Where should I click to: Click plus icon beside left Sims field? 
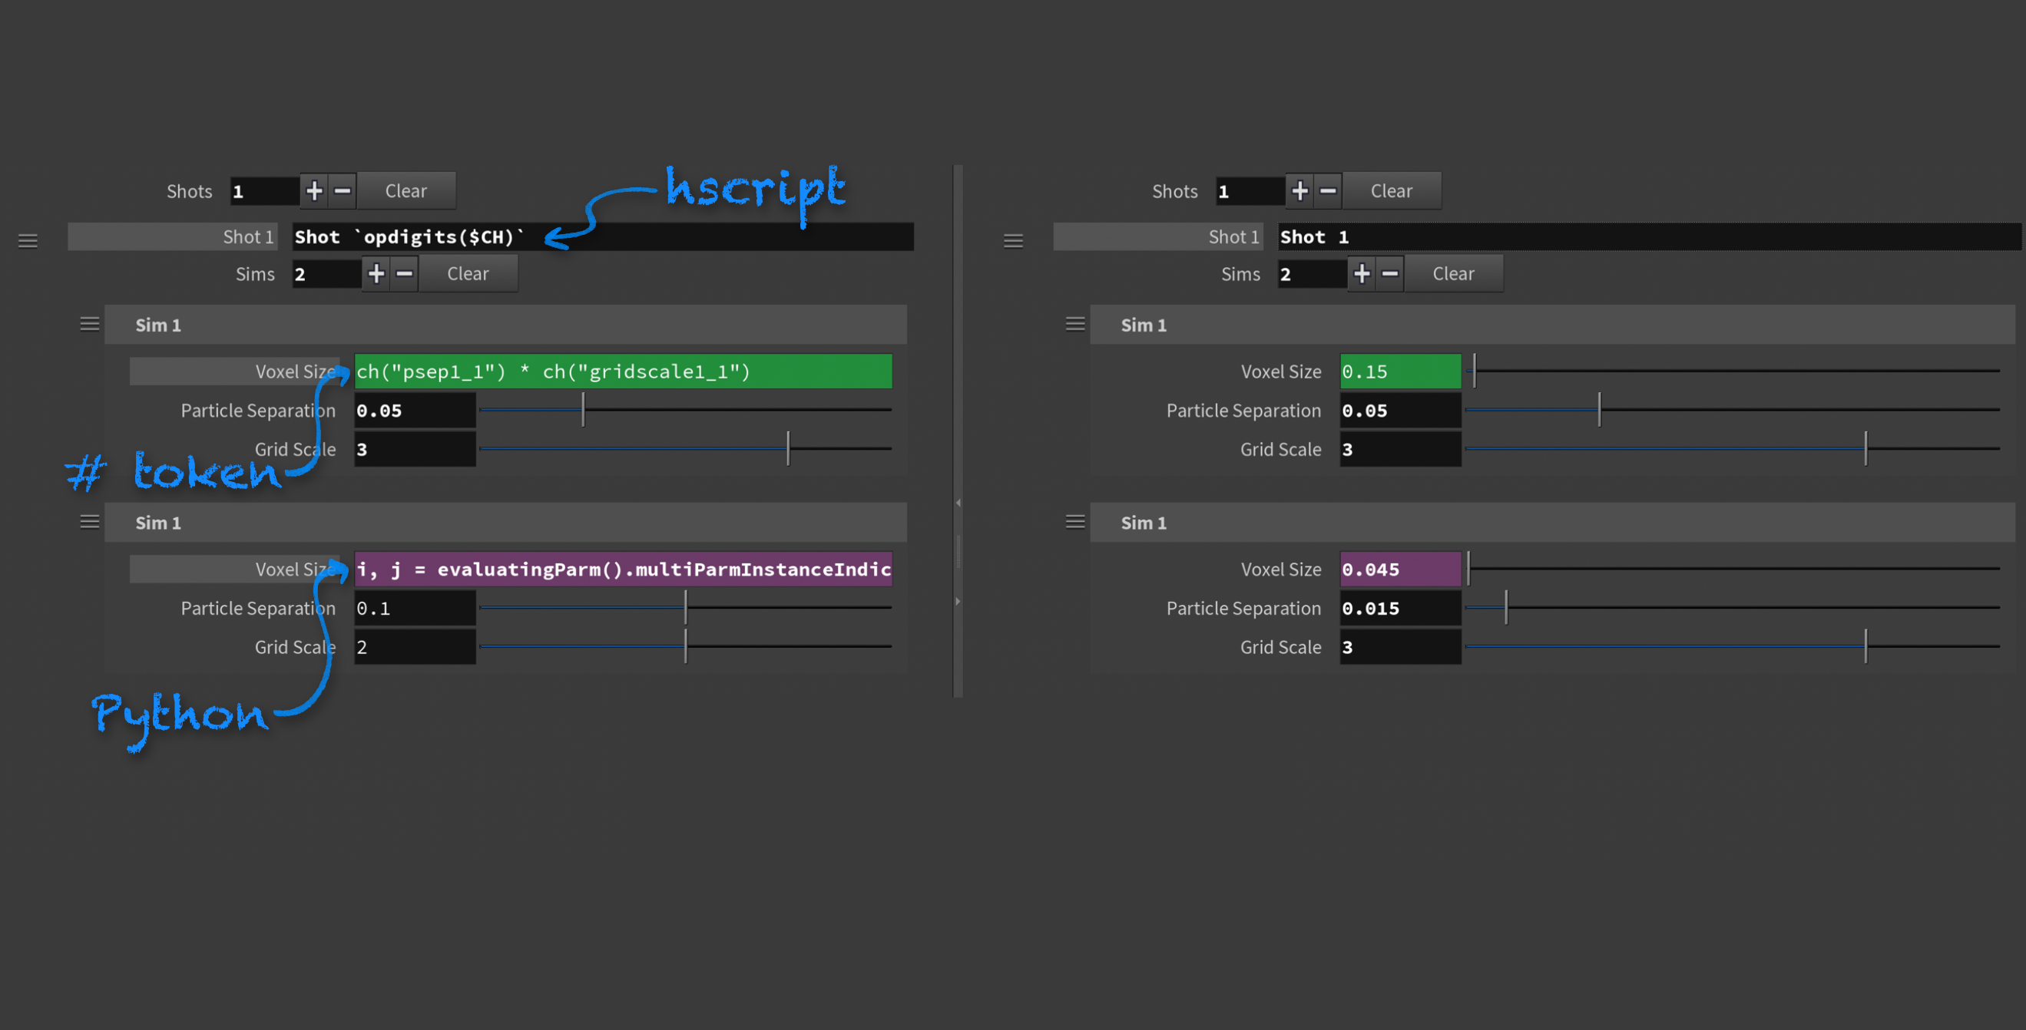click(376, 274)
